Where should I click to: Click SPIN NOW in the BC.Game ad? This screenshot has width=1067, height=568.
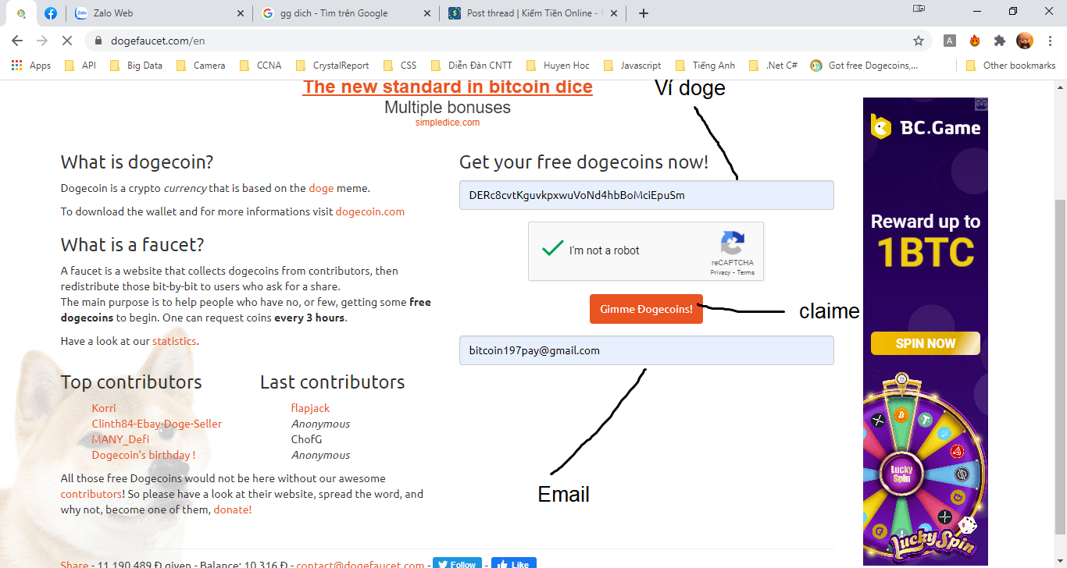(x=926, y=343)
